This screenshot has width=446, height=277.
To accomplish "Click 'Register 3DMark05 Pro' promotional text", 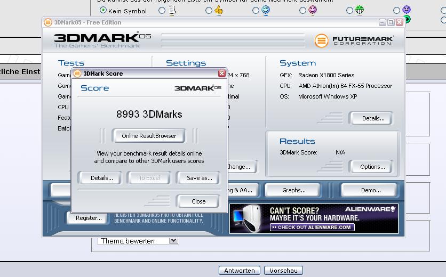I will (158, 218).
